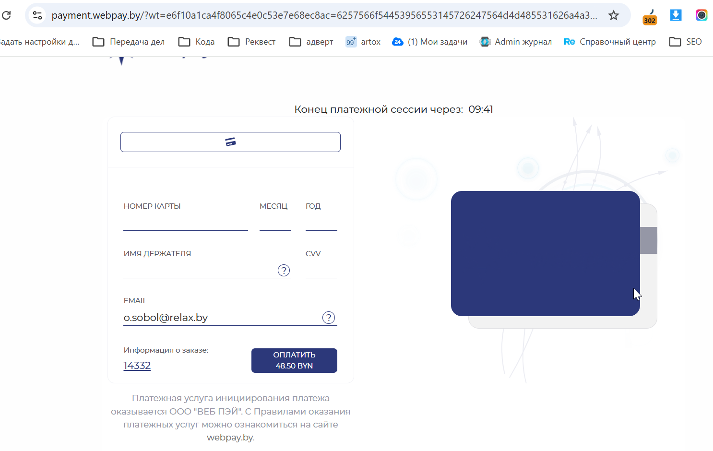Open the Кода bookmark folder

pos(197,42)
